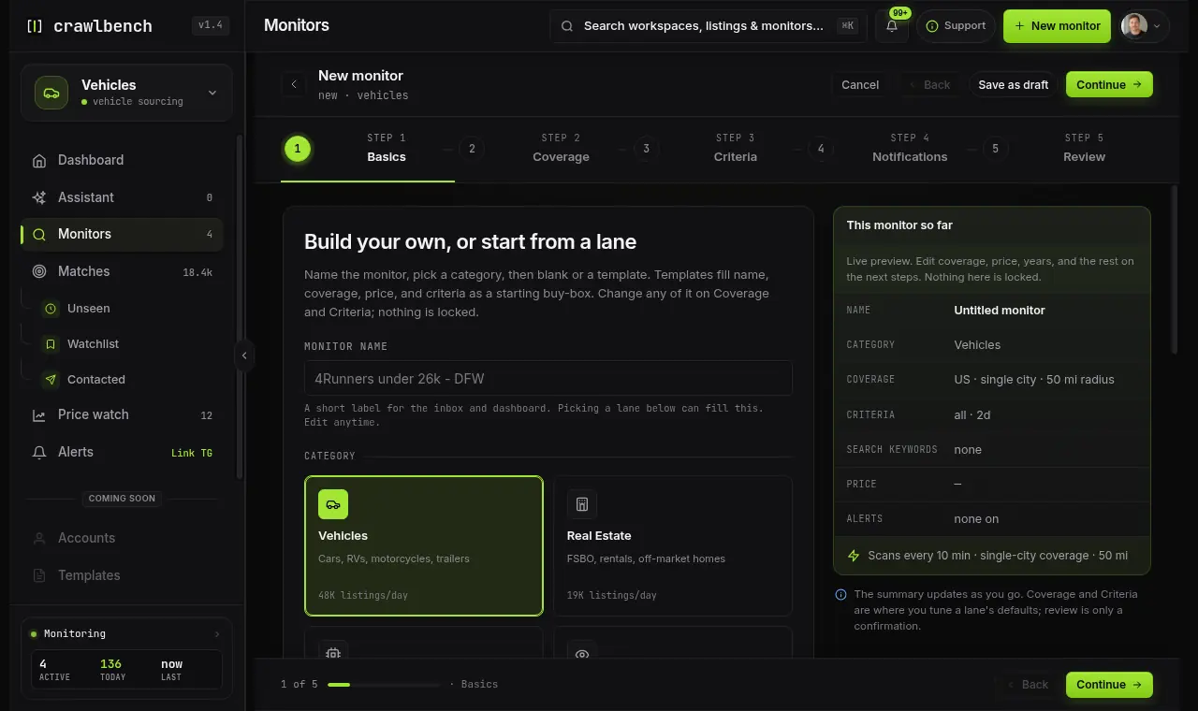The image size is (1198, 711).
Task: Click the Link TG alerts link
Action: [x=192, y=453]
